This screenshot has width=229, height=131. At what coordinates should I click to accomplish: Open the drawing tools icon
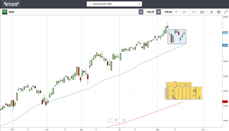point(211,12)
